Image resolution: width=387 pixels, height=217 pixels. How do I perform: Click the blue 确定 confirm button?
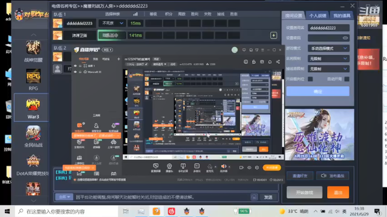coord(317,91)
